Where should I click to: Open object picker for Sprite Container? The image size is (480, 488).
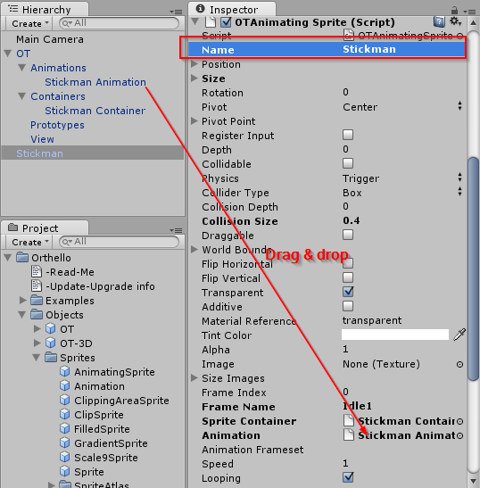click(x=459, y=421)
